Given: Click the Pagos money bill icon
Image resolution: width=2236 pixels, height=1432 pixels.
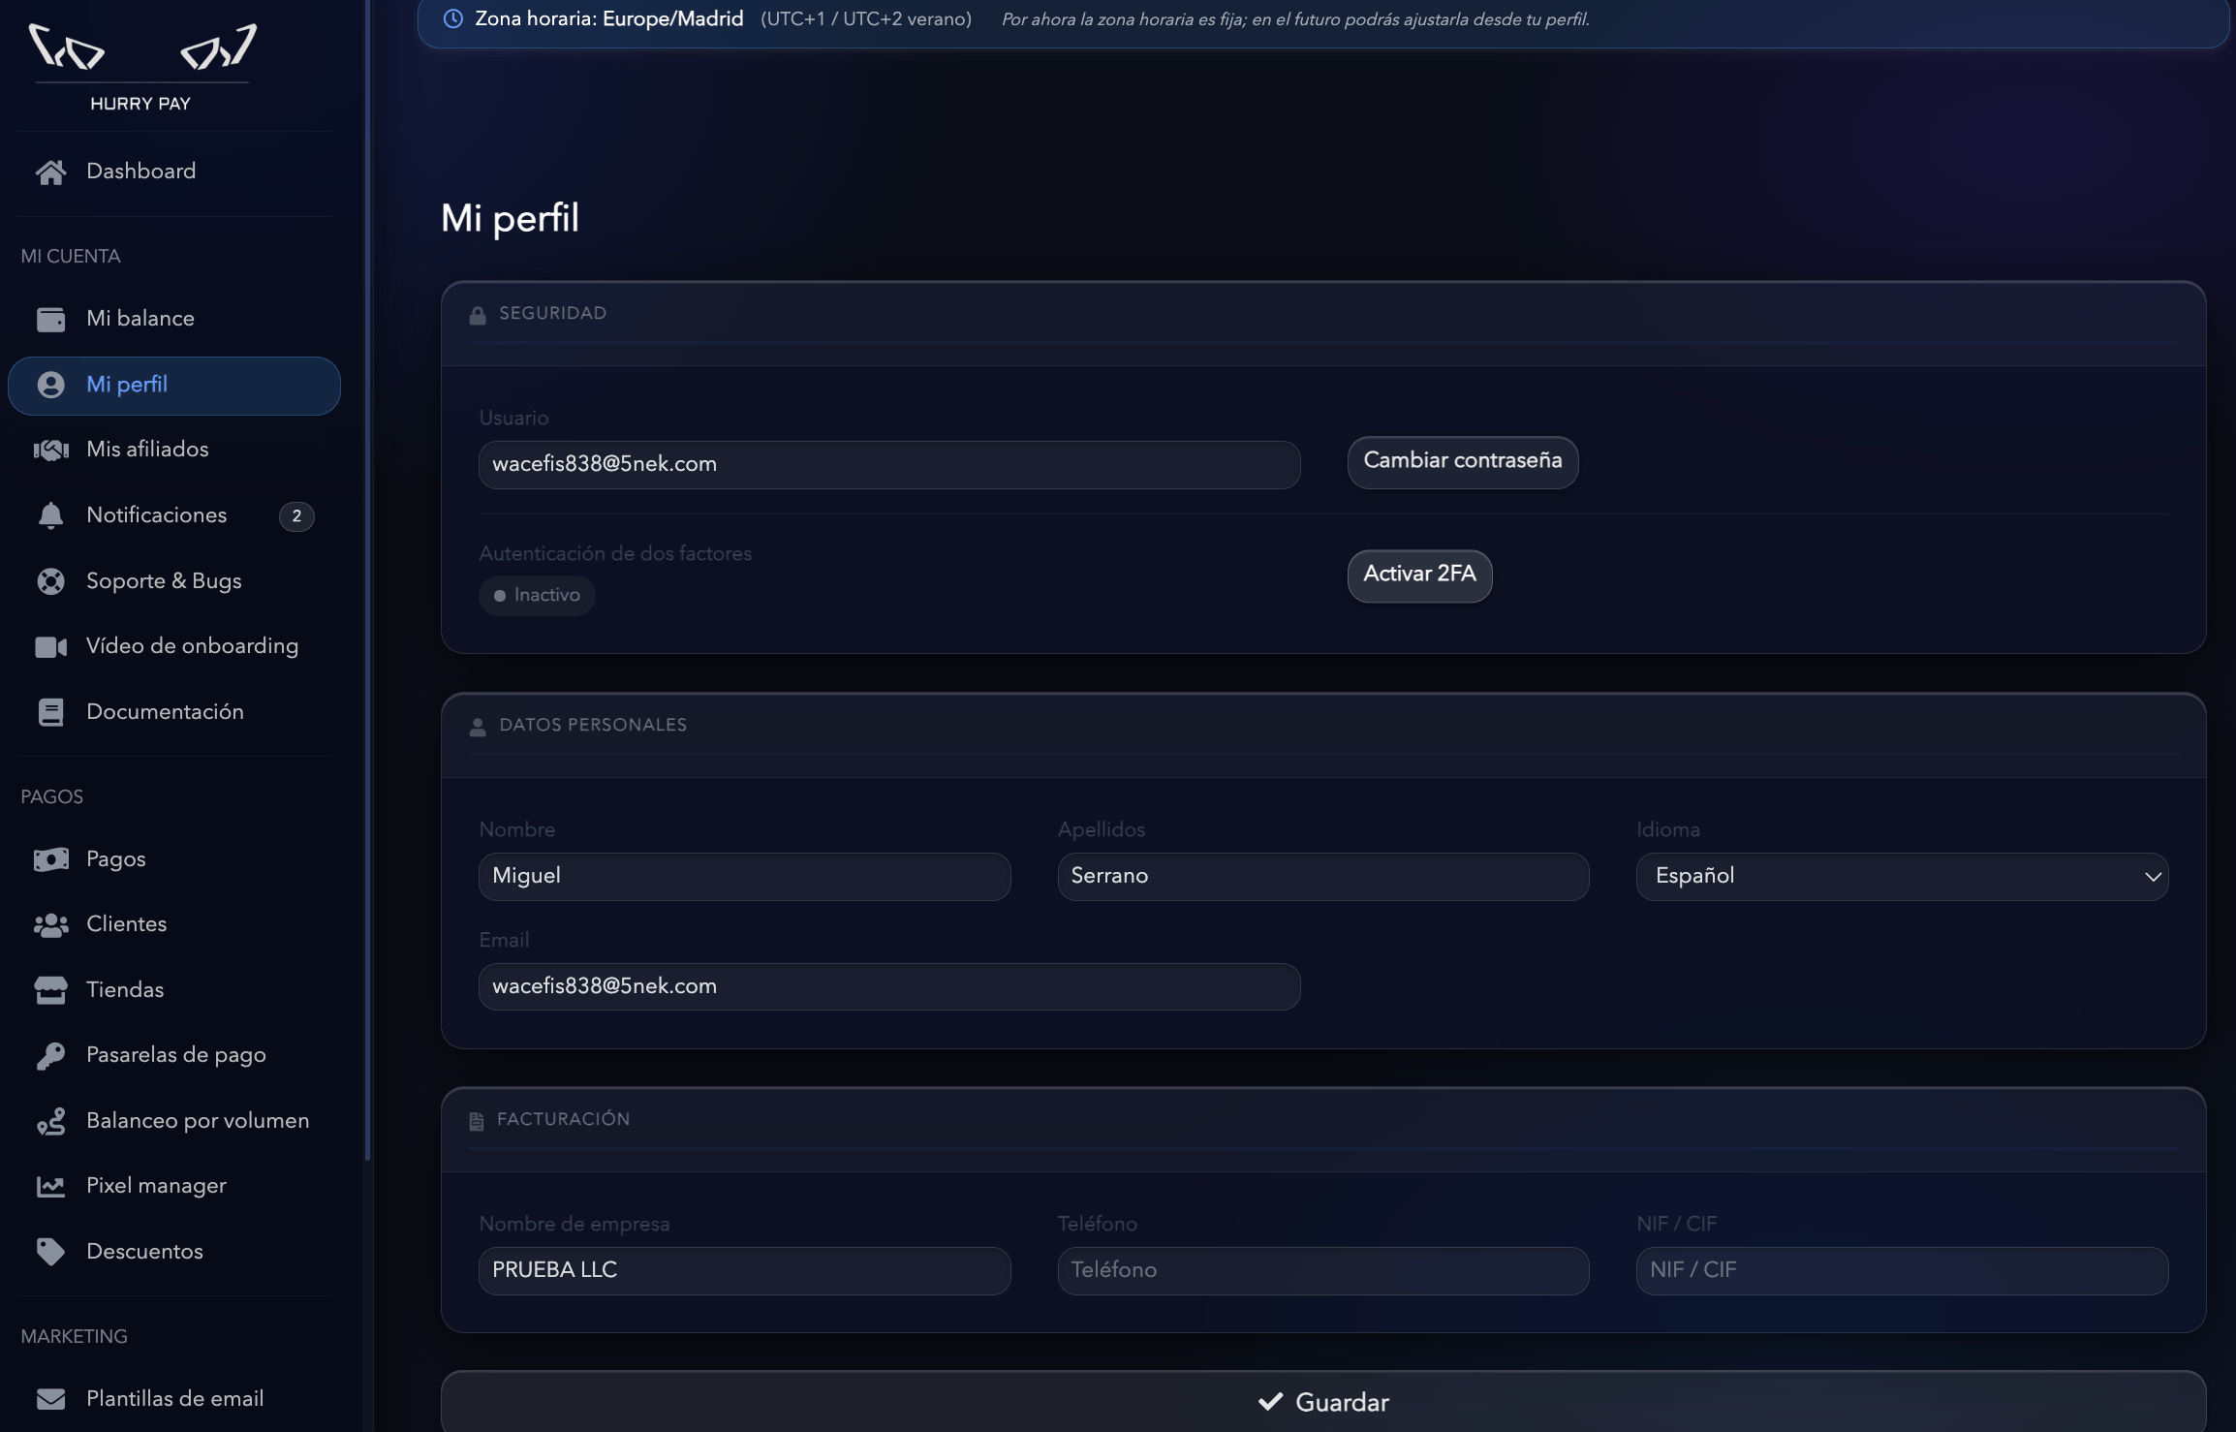Looking at the screenshot, I should coord(50,859).
